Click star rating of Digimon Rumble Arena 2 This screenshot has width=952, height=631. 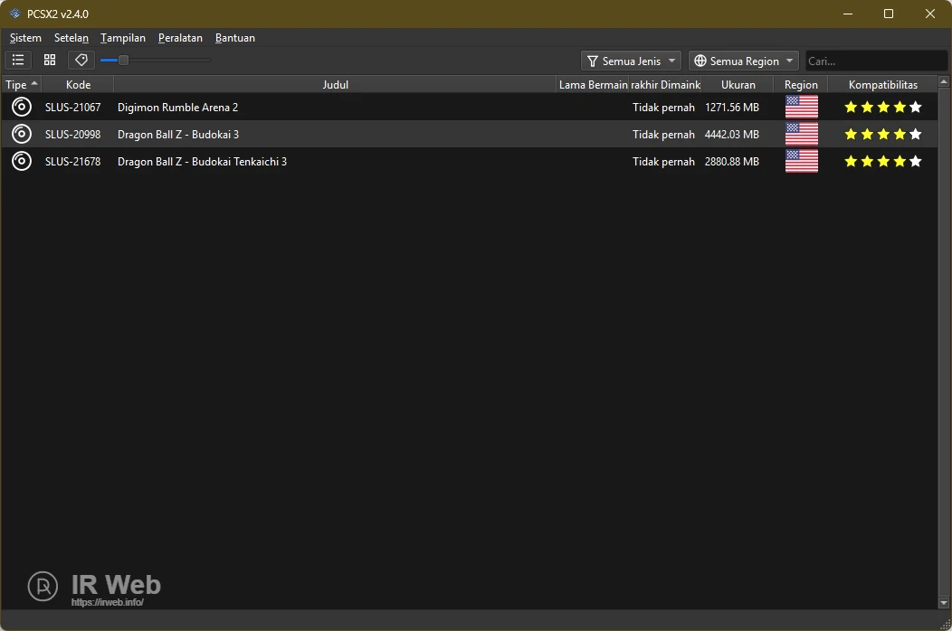[883, 108]
